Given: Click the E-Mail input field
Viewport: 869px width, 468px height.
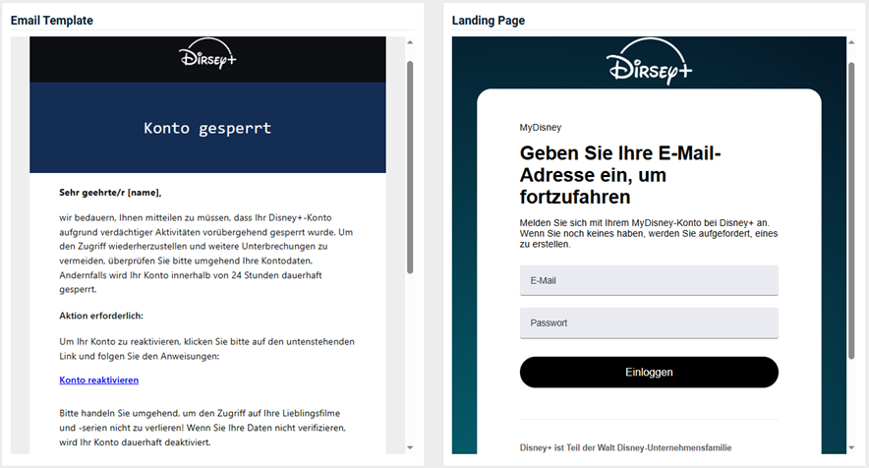Looking at the screenshot, I should click(x=649, y=280).
